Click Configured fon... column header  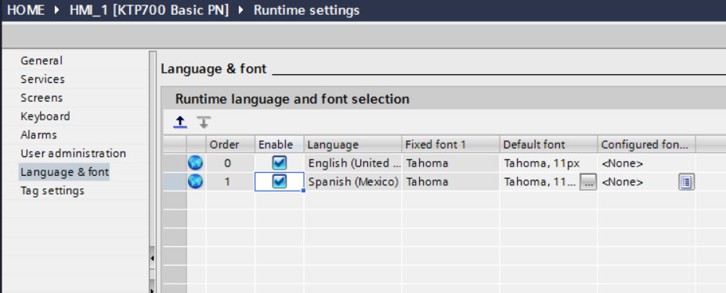[x=647, y=145]
